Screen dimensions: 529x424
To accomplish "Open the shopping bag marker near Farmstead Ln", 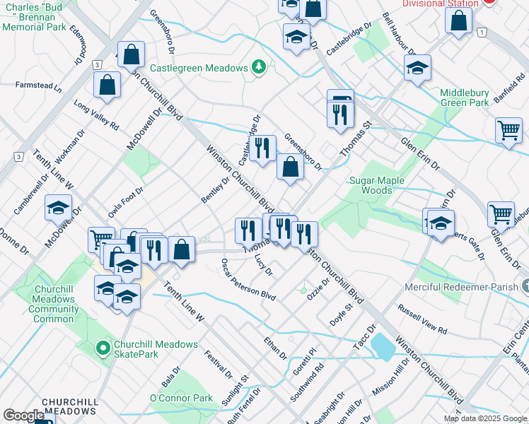I will pos(107,86).
